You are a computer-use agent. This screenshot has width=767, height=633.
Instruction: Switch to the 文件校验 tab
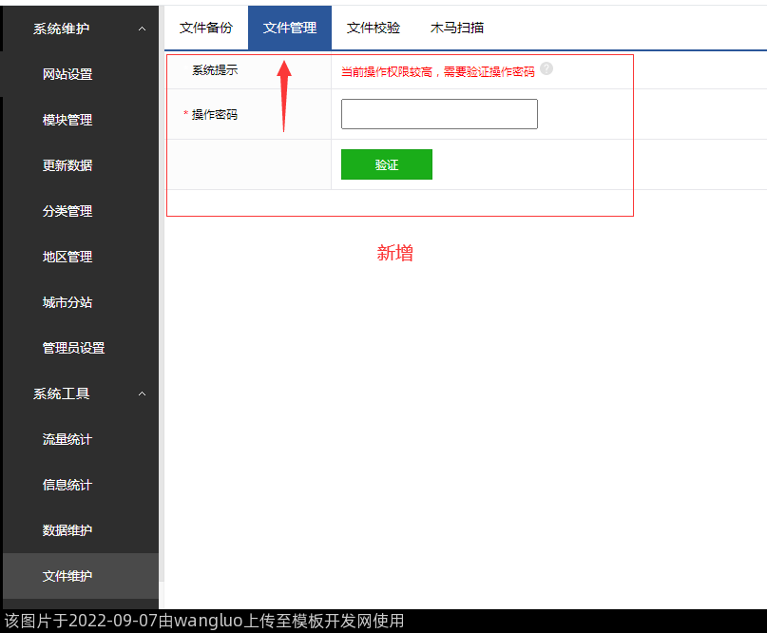click(374, 28)
